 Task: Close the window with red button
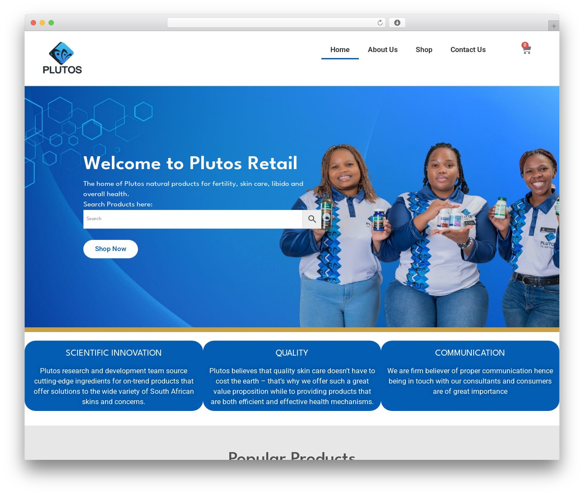[33, 23]
